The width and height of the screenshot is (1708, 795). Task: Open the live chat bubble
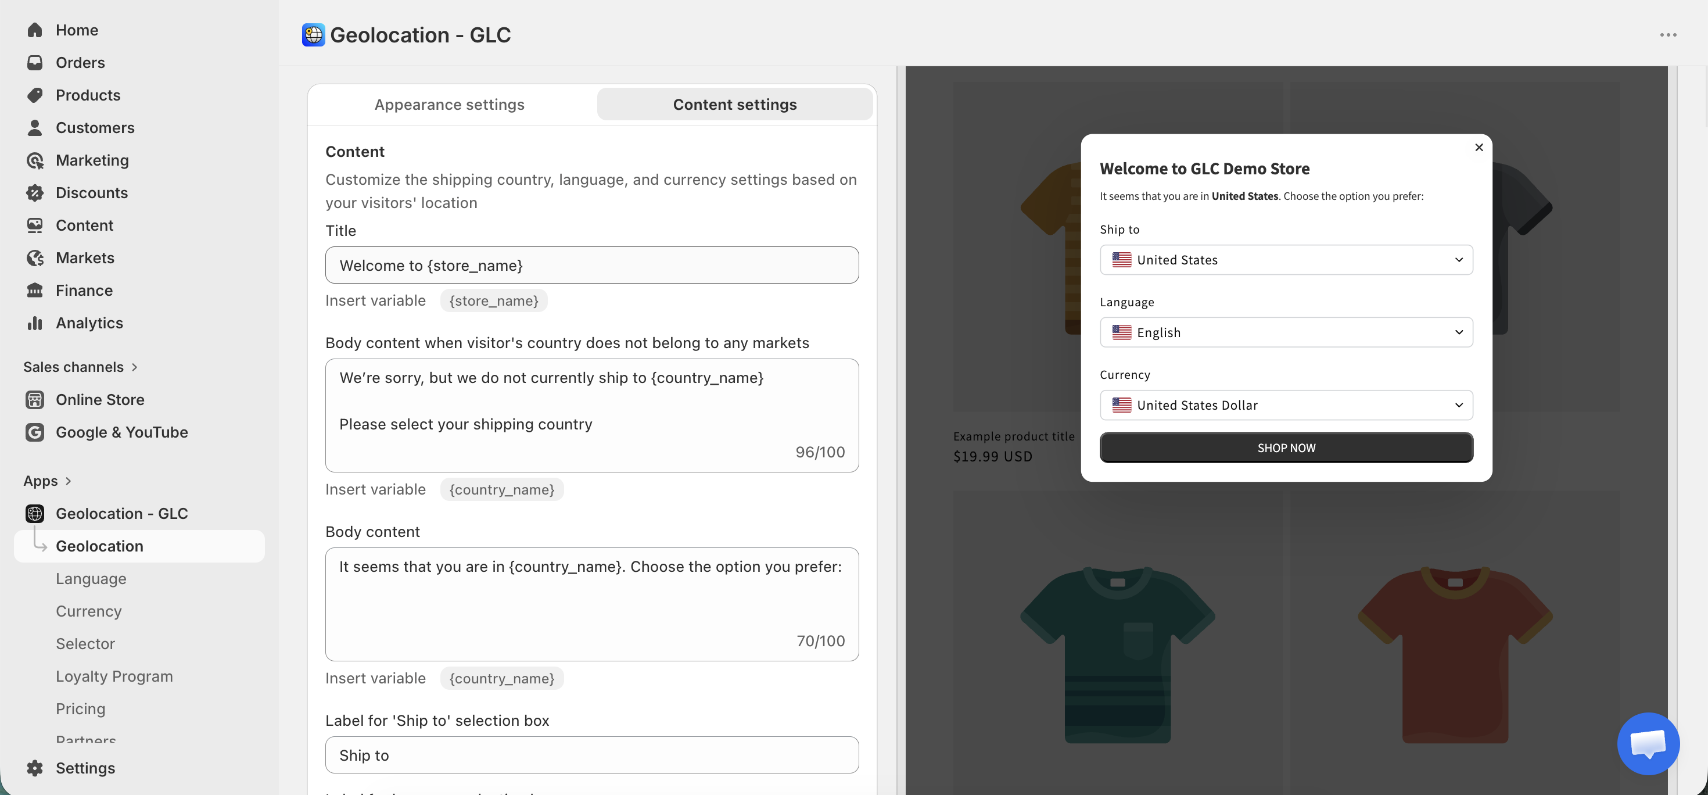(1648, 743)
